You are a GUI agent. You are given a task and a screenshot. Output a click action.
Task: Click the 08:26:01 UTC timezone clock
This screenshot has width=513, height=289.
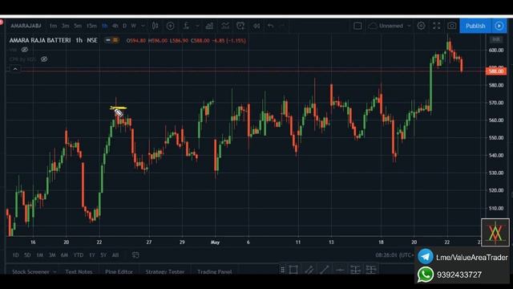394,255
